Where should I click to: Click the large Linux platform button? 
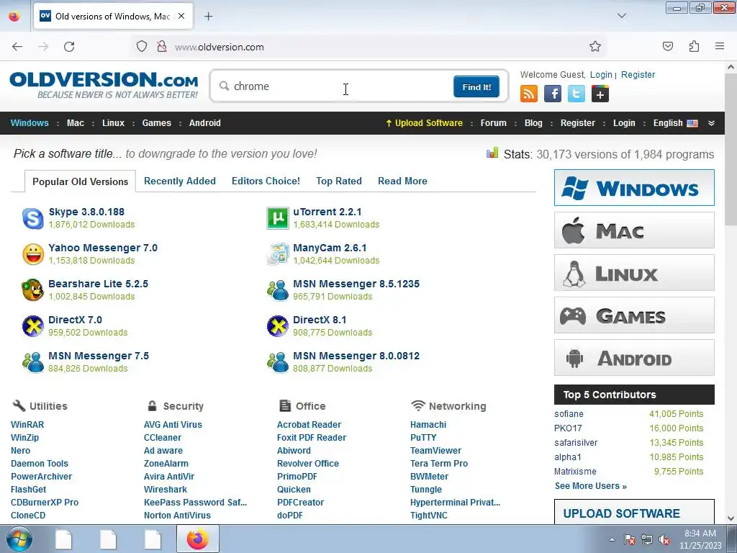(634, 273)
